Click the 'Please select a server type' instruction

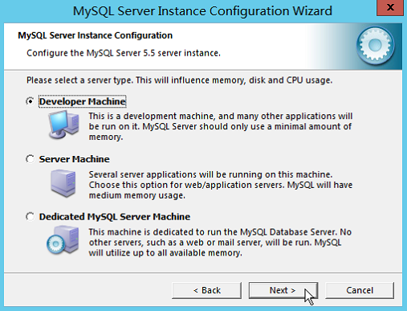179,80
